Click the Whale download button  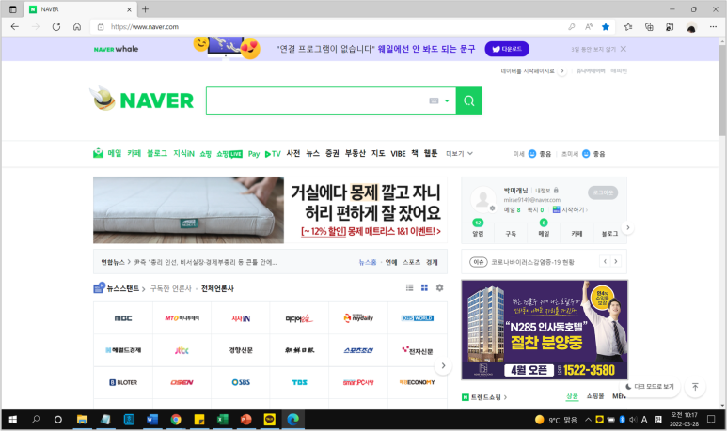coord(507,49)
